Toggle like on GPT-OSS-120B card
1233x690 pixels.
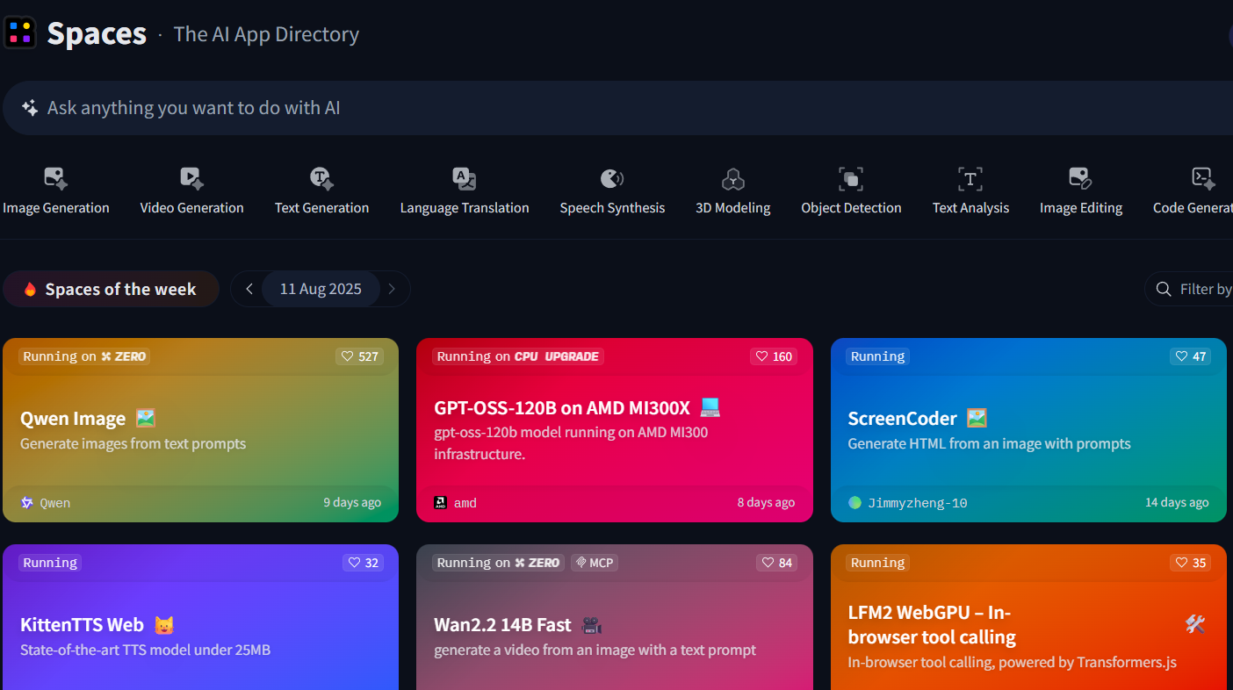[x=773, y=356]
